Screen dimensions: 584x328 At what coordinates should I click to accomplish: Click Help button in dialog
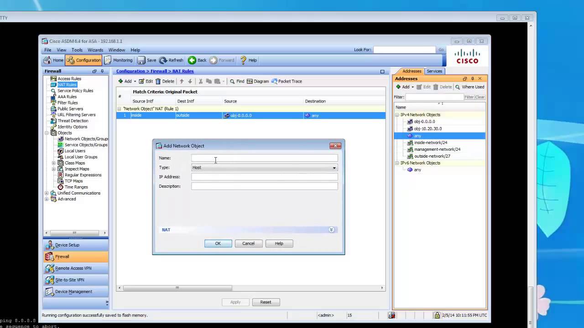(279, 243)
